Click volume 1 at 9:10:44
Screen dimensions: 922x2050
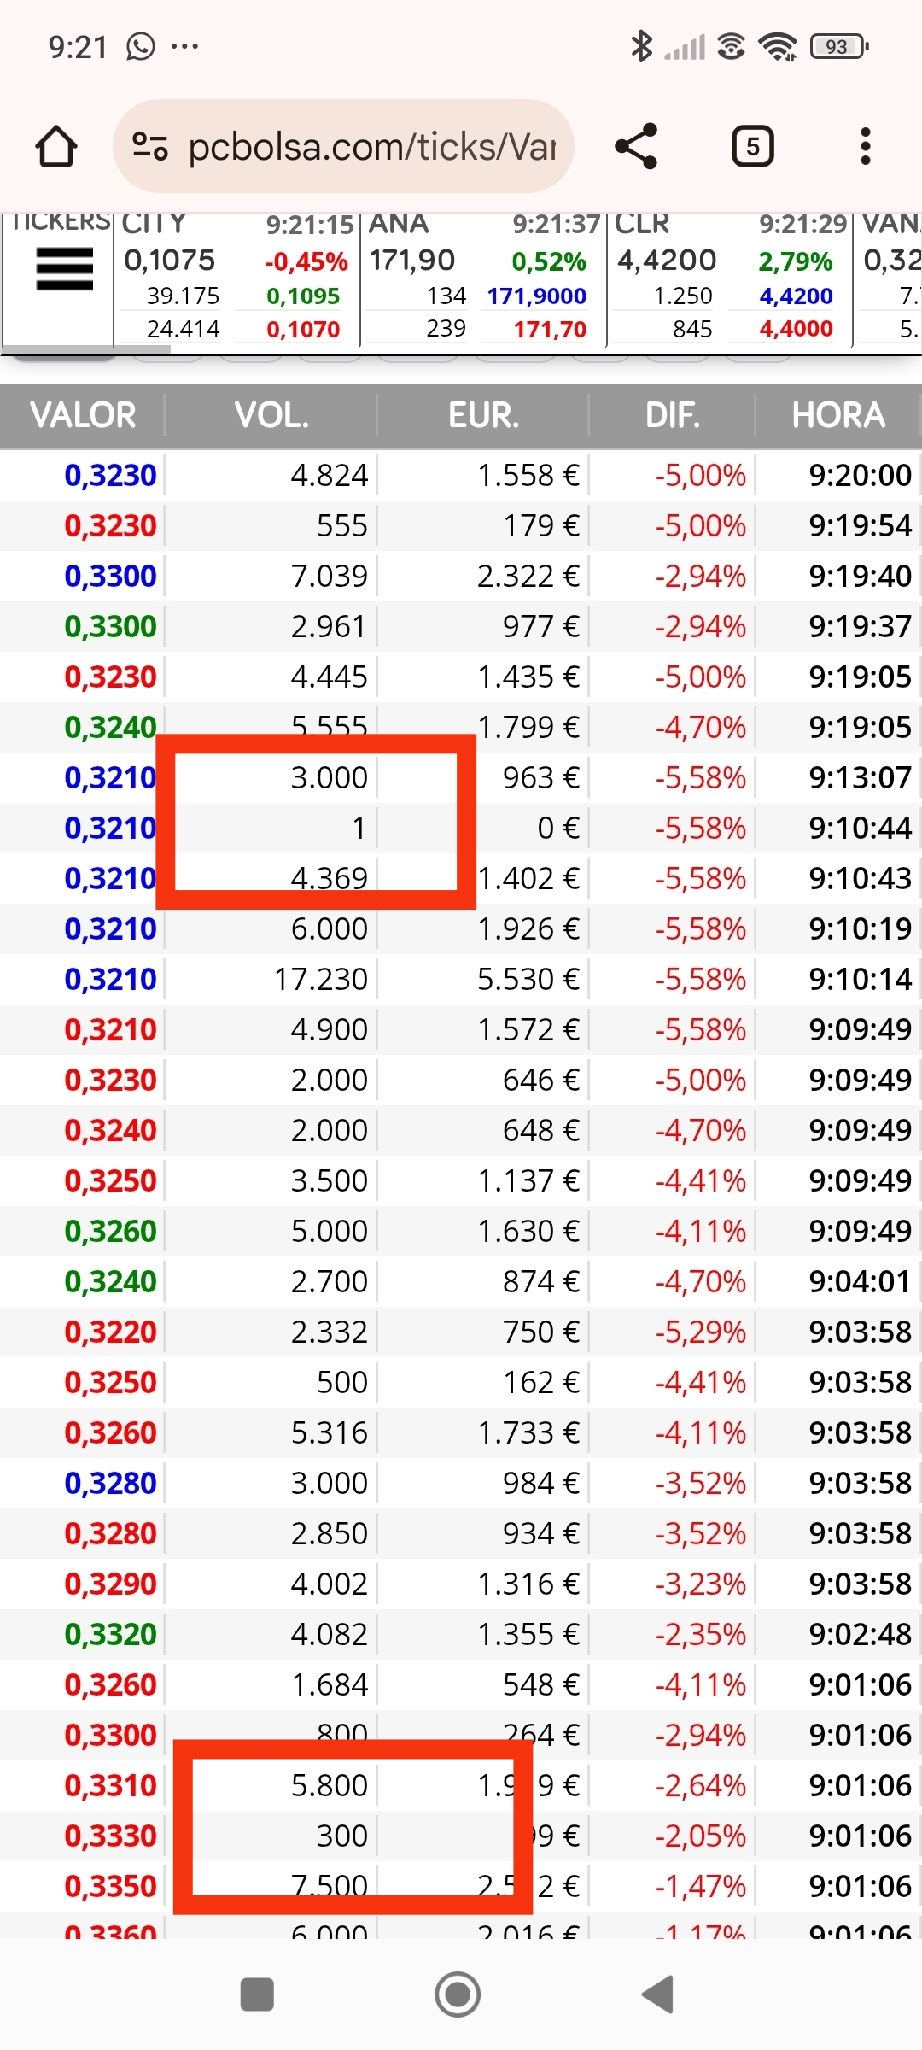[359, 828]
